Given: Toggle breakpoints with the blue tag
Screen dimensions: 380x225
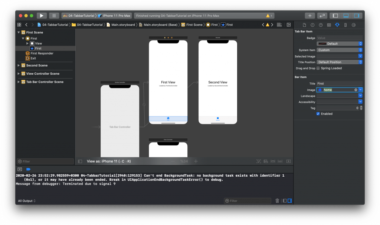Looking at the screenshot, I should (x=28, y=169).
